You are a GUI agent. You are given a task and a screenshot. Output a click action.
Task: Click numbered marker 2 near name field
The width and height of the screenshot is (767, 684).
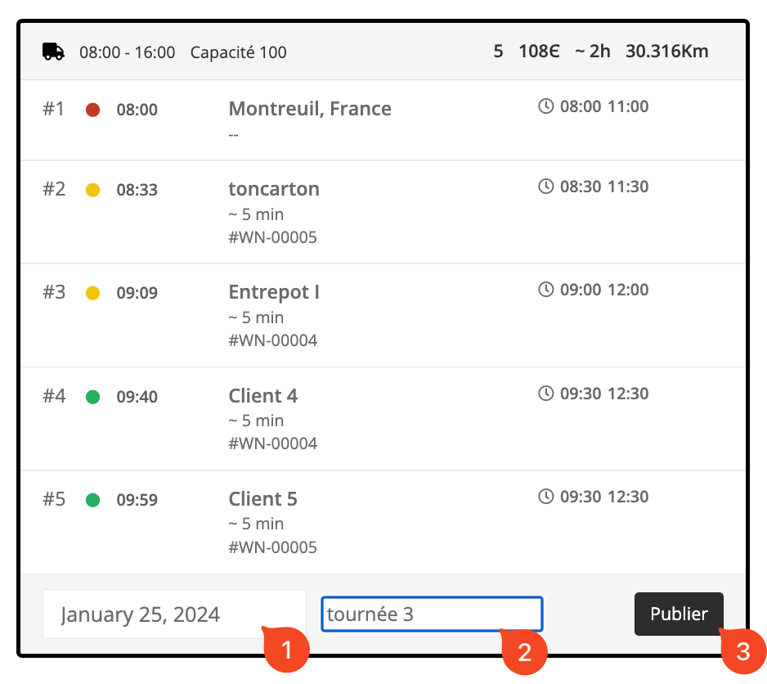[524, 652]
